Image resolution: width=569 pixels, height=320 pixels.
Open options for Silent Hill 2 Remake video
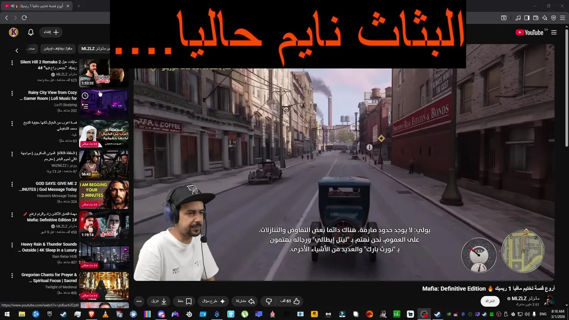coord(12,63)
